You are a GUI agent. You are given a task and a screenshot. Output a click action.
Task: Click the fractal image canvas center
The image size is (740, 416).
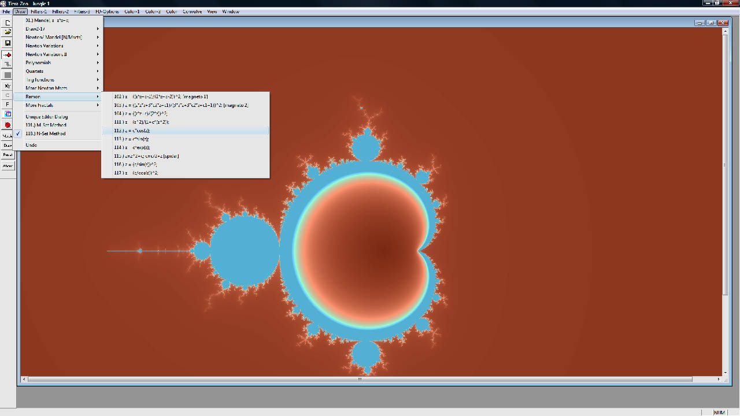pyautogui.click(x=371, y=202)
